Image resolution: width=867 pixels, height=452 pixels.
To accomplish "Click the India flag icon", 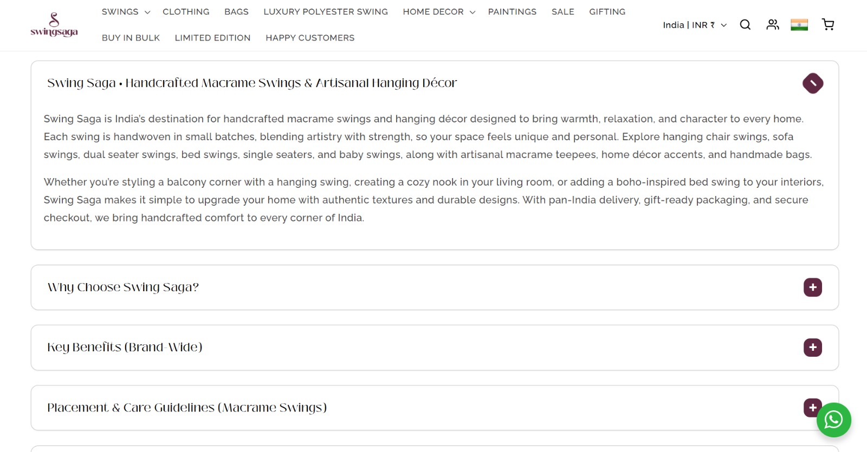I will pos(799,25).
